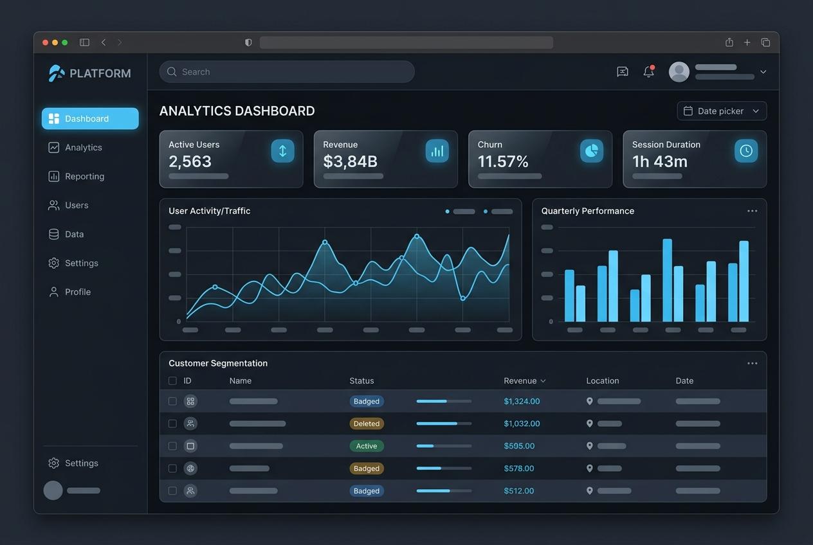Sort by Revenue column arrow
The height and width of the screenshot is (545, 813).
[x=544, y=381]
